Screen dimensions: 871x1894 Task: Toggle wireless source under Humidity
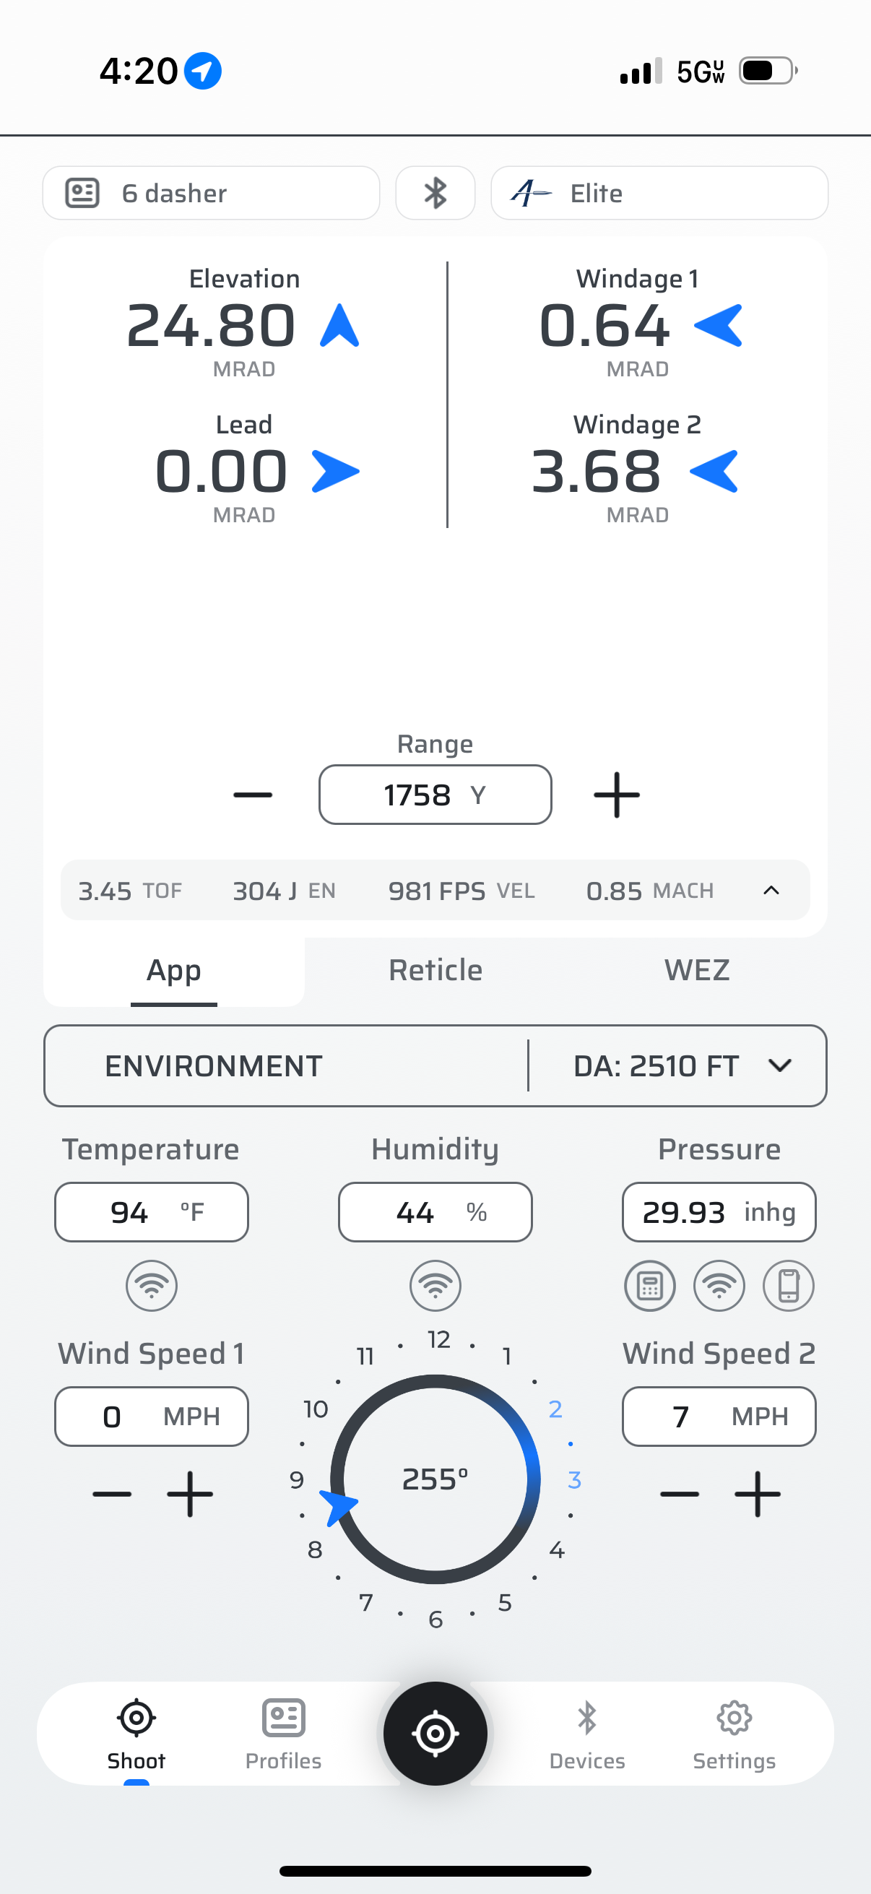(435, 1286)
